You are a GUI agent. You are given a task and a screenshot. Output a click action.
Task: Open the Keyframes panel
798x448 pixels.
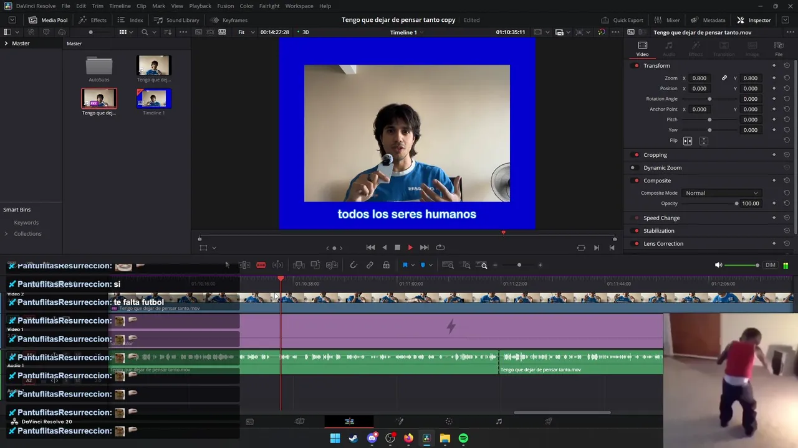coord(229,20)
